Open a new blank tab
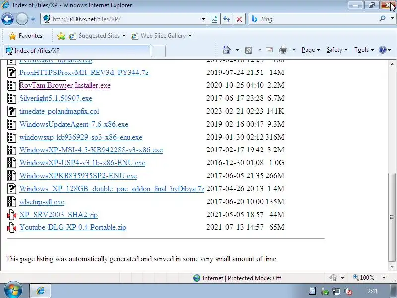Image resolution: width=397 pixels, height=298 pixels. 158,51
